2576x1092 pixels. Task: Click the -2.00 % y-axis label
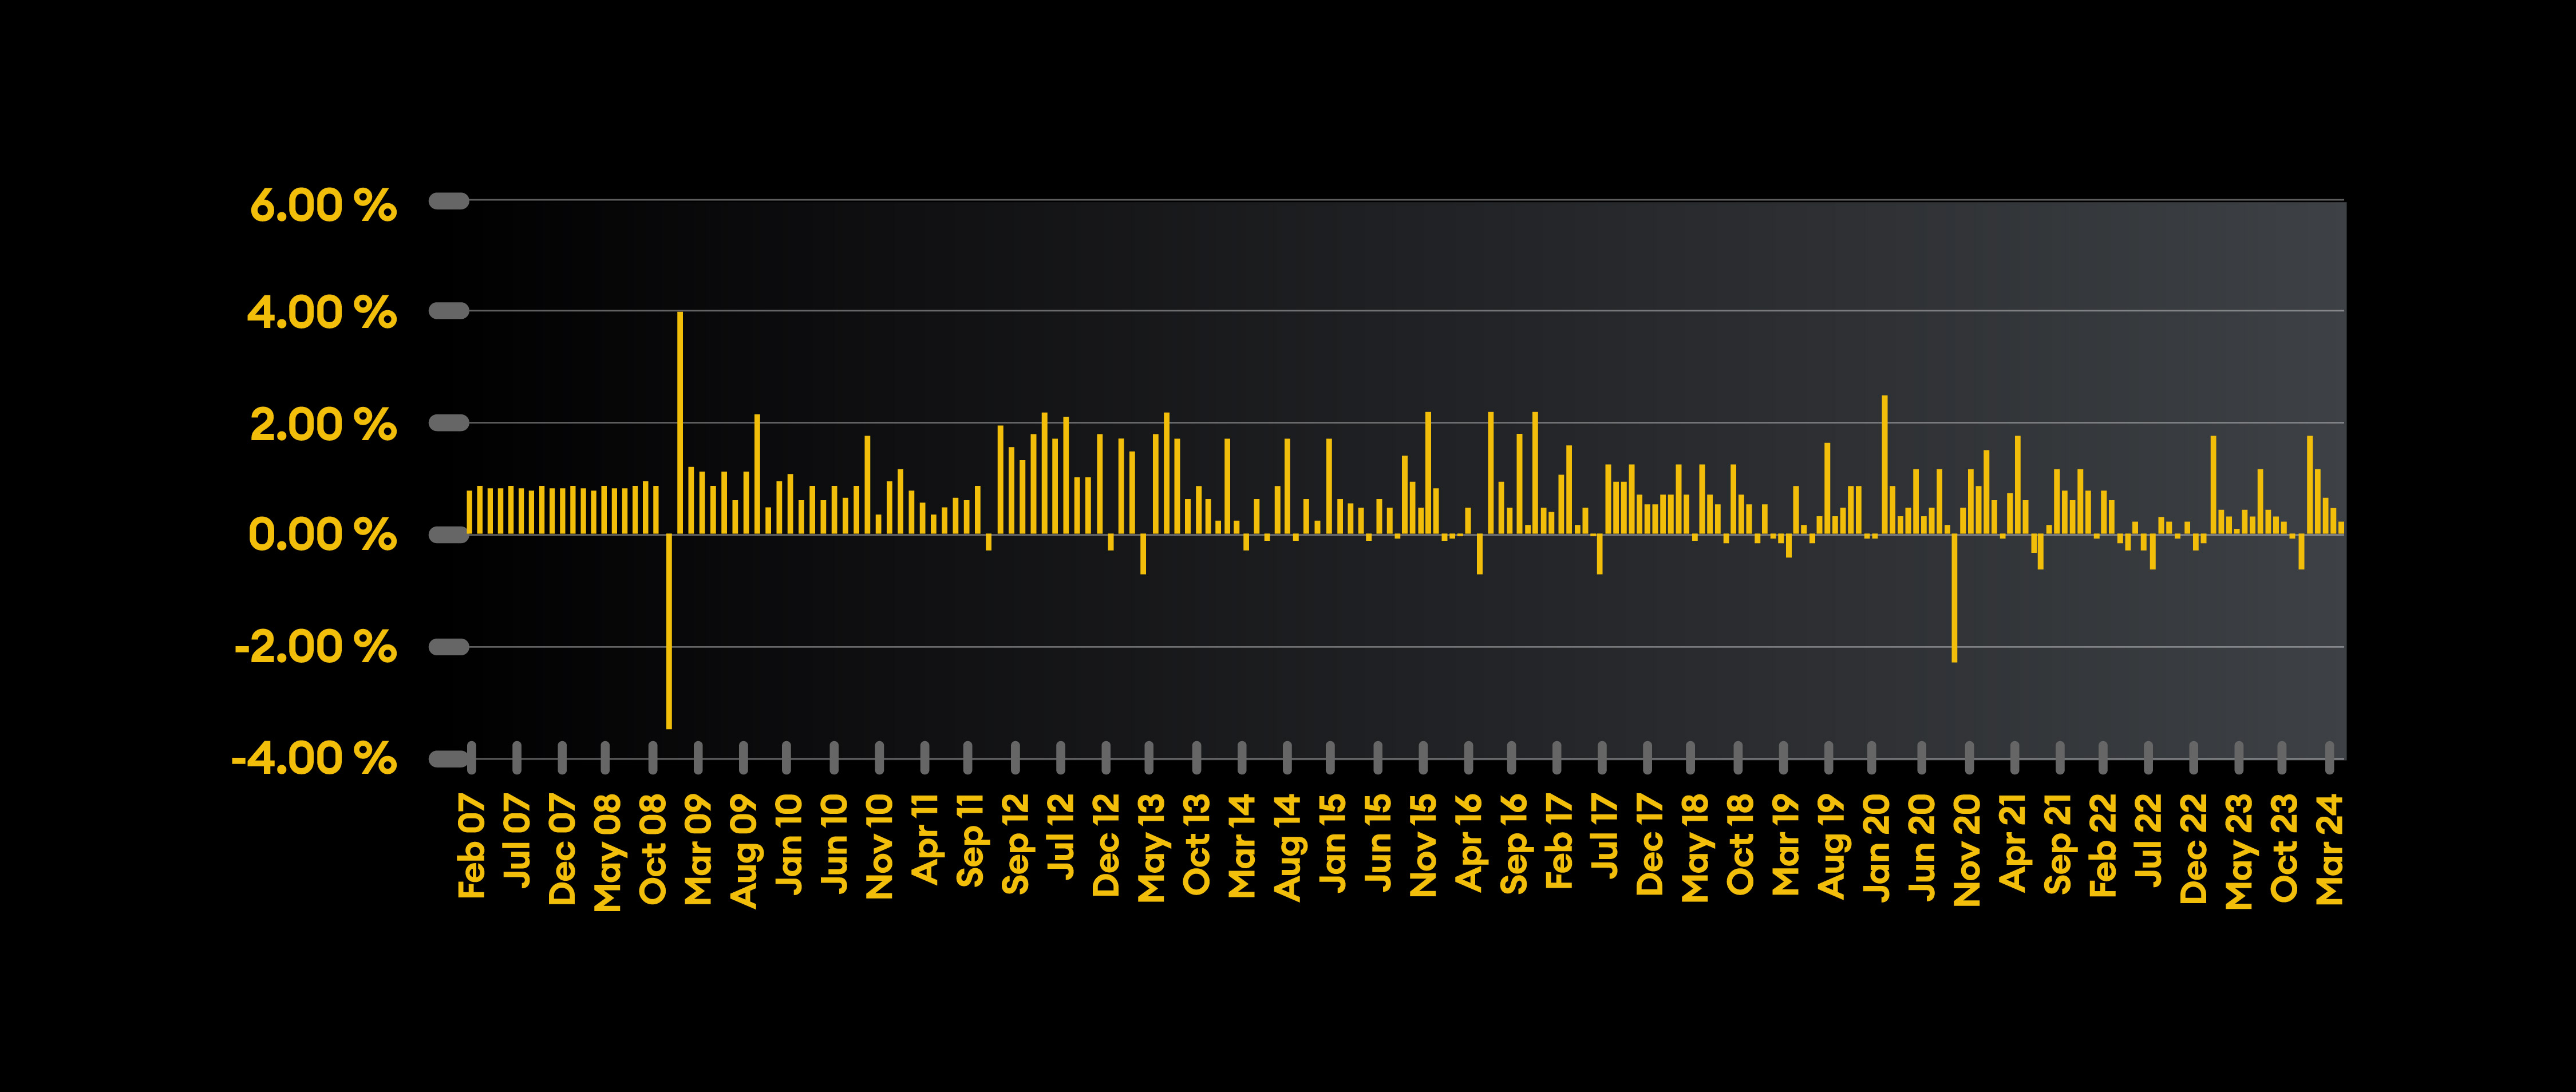(x=316, y=647)
